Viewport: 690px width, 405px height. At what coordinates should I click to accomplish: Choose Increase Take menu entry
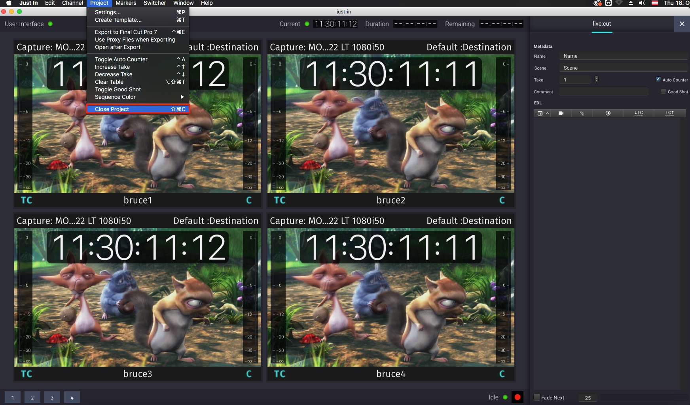coord(138,67)
